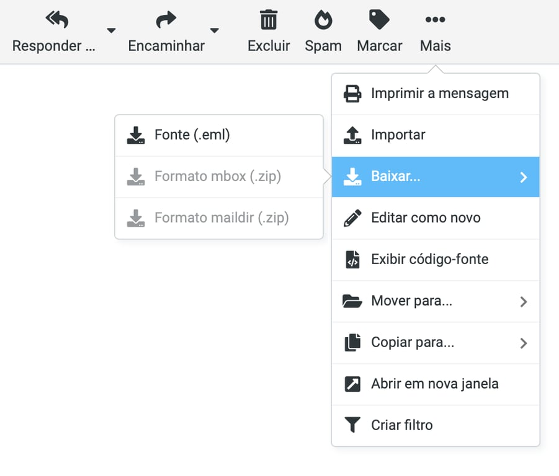Click the Excluir label
559x476 pixels.
click(269, 46)
